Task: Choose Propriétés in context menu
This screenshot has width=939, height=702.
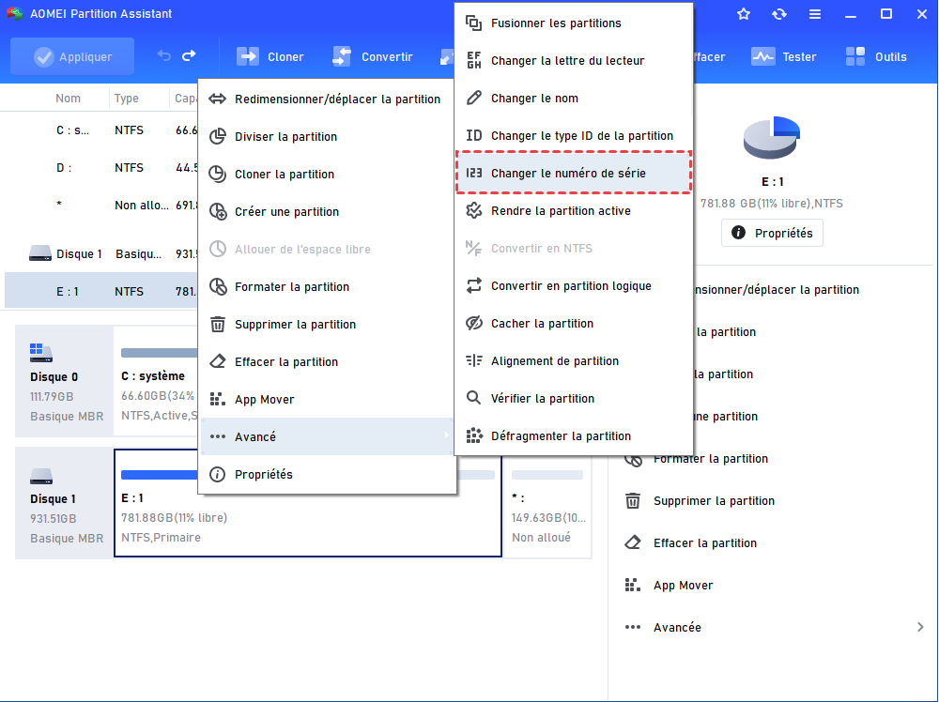Action: pos(327,475)
